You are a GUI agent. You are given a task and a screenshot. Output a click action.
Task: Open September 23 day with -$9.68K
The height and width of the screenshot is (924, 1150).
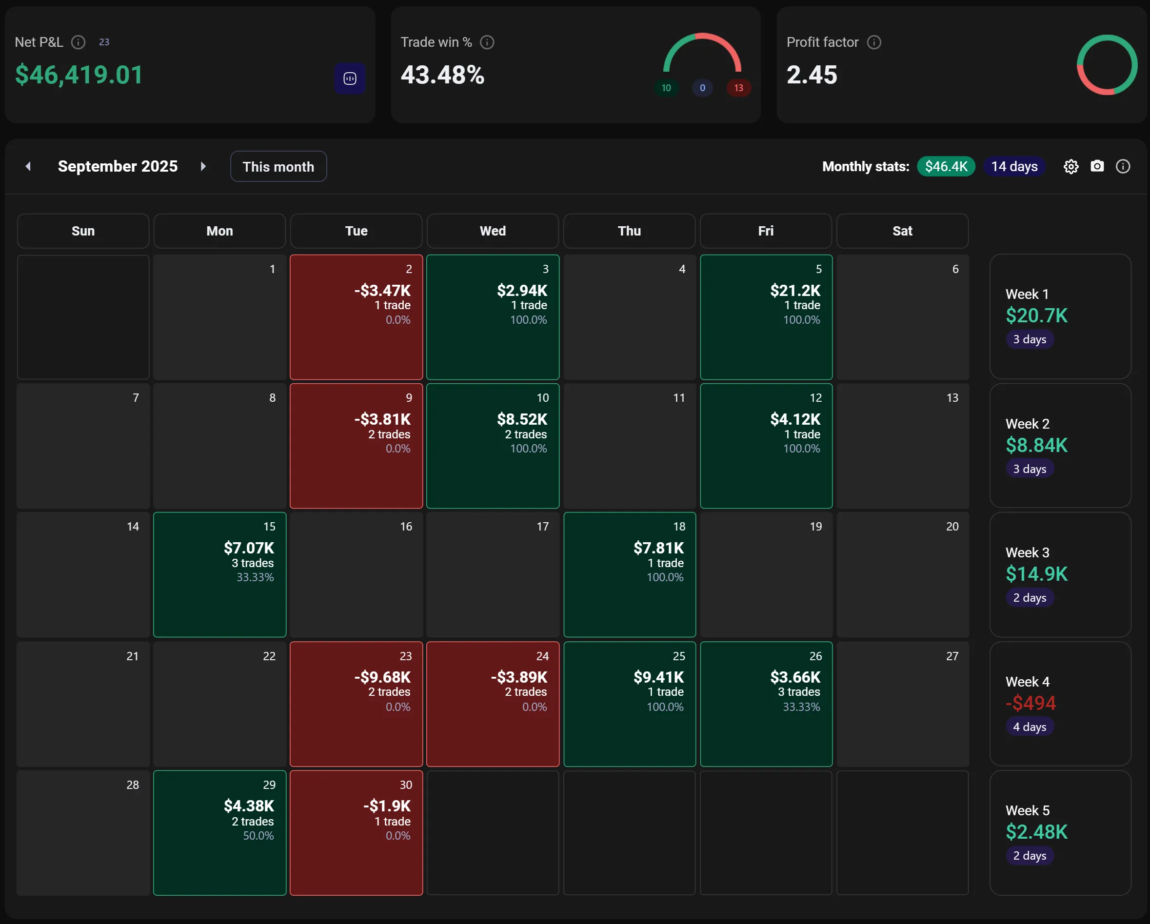pos(356,704)
